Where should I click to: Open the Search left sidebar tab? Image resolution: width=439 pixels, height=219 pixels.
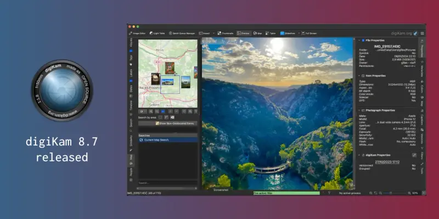131,125
